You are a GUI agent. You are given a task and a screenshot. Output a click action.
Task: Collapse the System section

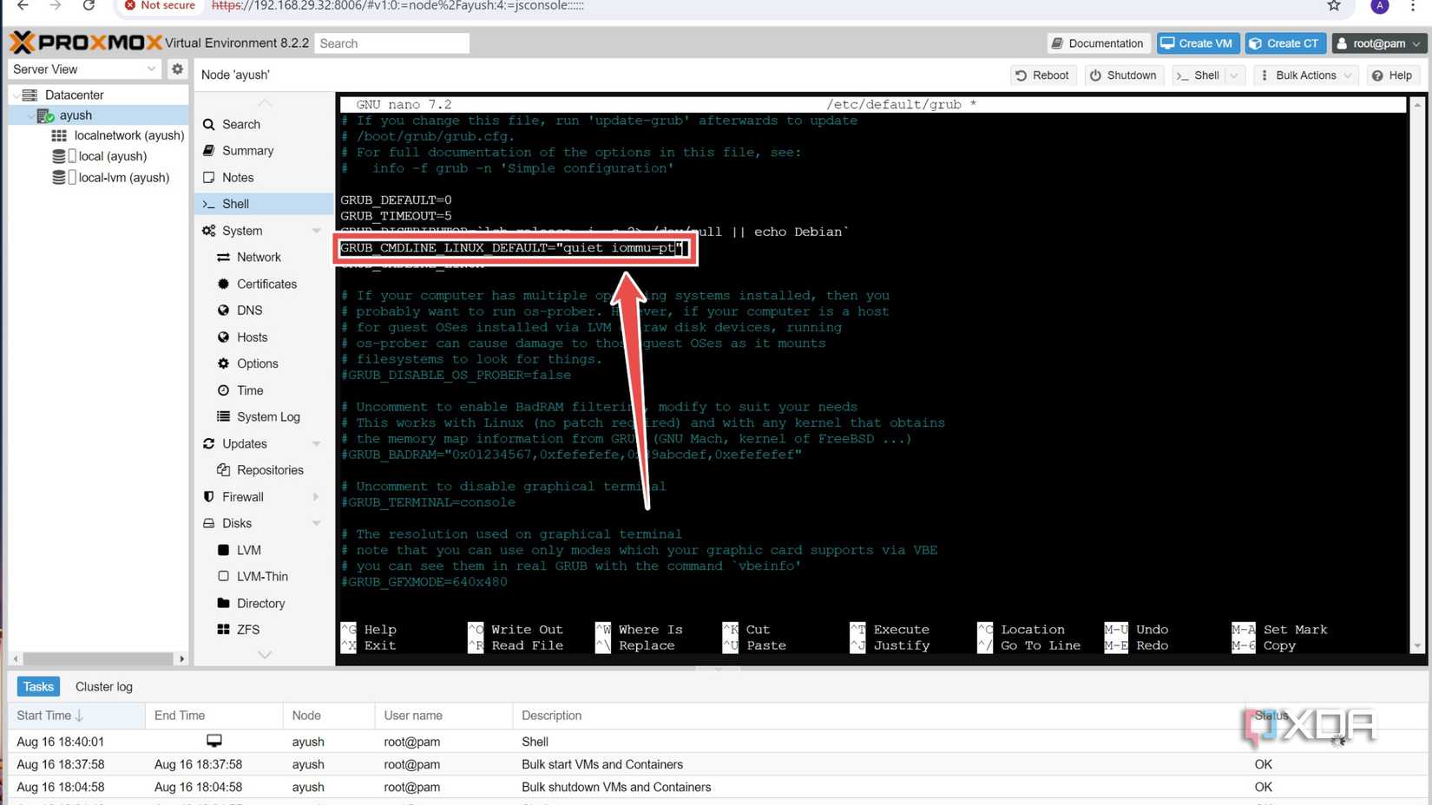pos(316,231)
